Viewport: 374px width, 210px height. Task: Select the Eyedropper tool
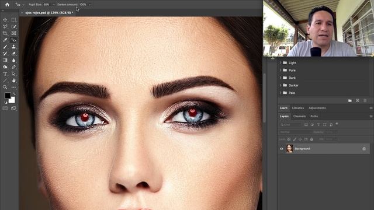5,40
